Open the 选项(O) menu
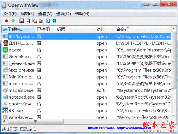 point(63,14)
